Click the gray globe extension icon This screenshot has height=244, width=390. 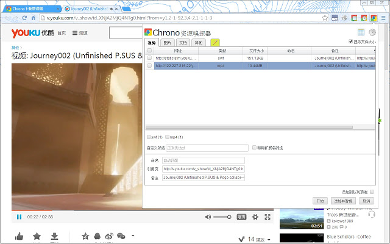pyautogui.click(x=344, y=18)
